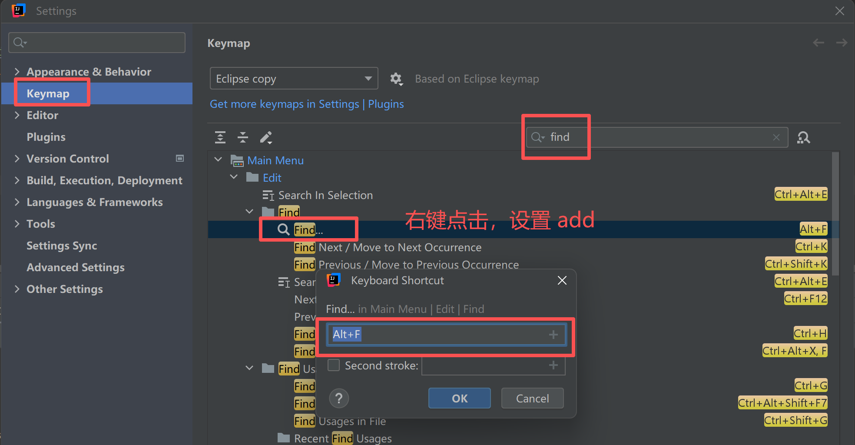Open the Eclipse copy keymap dropdown
855x445 pixels.
[x=294, y=79]
